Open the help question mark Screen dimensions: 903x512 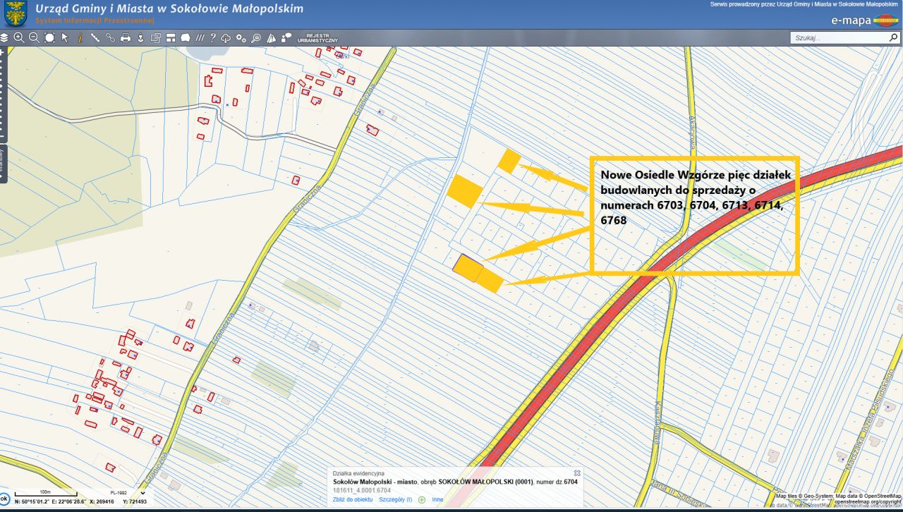pos(213,37)
